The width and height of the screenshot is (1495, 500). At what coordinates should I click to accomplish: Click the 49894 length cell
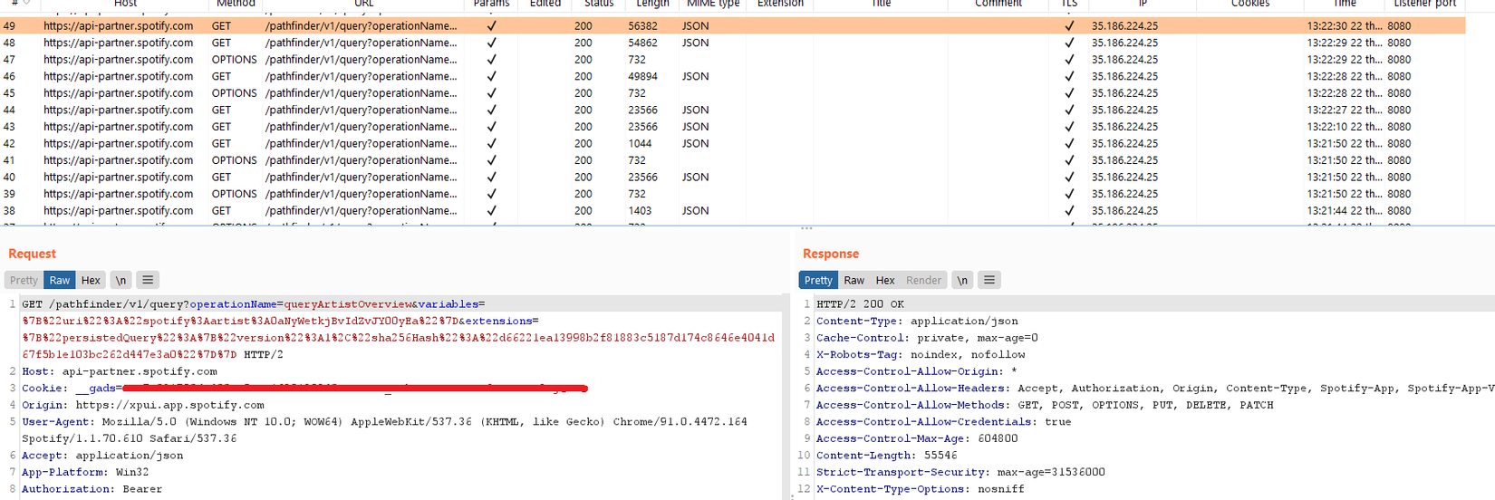point(643,76)
